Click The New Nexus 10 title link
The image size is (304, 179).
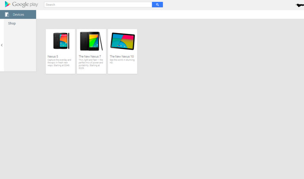coord(121,57)
